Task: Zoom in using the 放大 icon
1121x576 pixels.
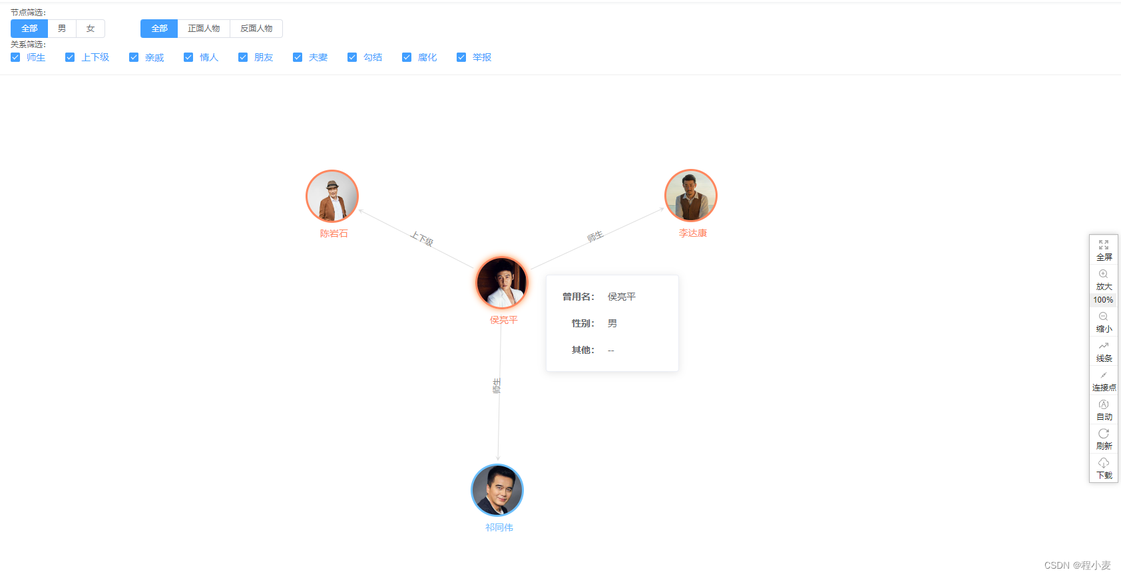Action: pyautogui.click(x=1103, y=279)
